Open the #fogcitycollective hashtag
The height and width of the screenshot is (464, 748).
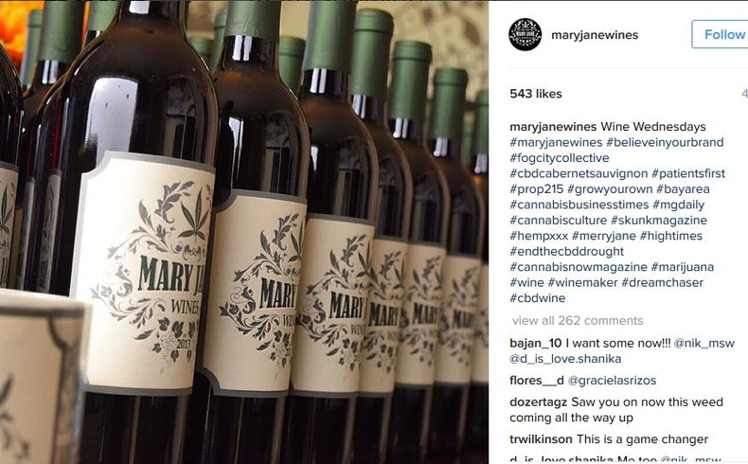(x=559, y=158)
